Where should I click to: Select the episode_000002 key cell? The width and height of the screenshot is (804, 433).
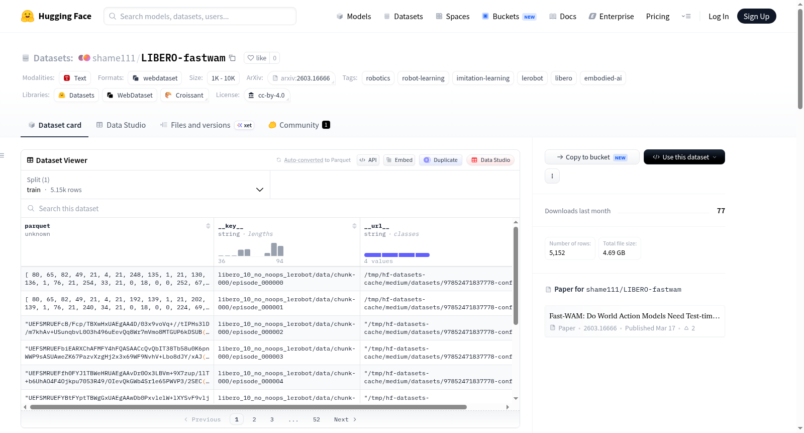pyautogui.click(x=287, y=328)
